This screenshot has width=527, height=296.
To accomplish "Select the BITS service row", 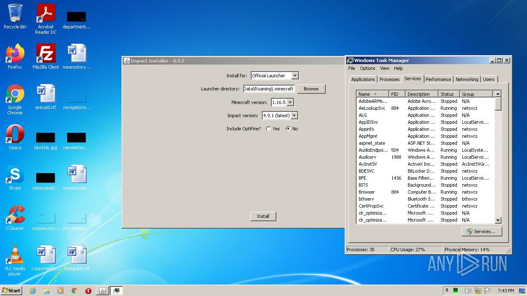I will point(425,185).
